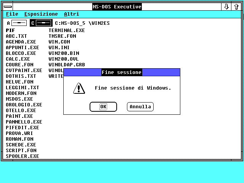Screen dimensions: 244x183
Task: Select BLOCCO.EXE file
Action: (21, 53)
